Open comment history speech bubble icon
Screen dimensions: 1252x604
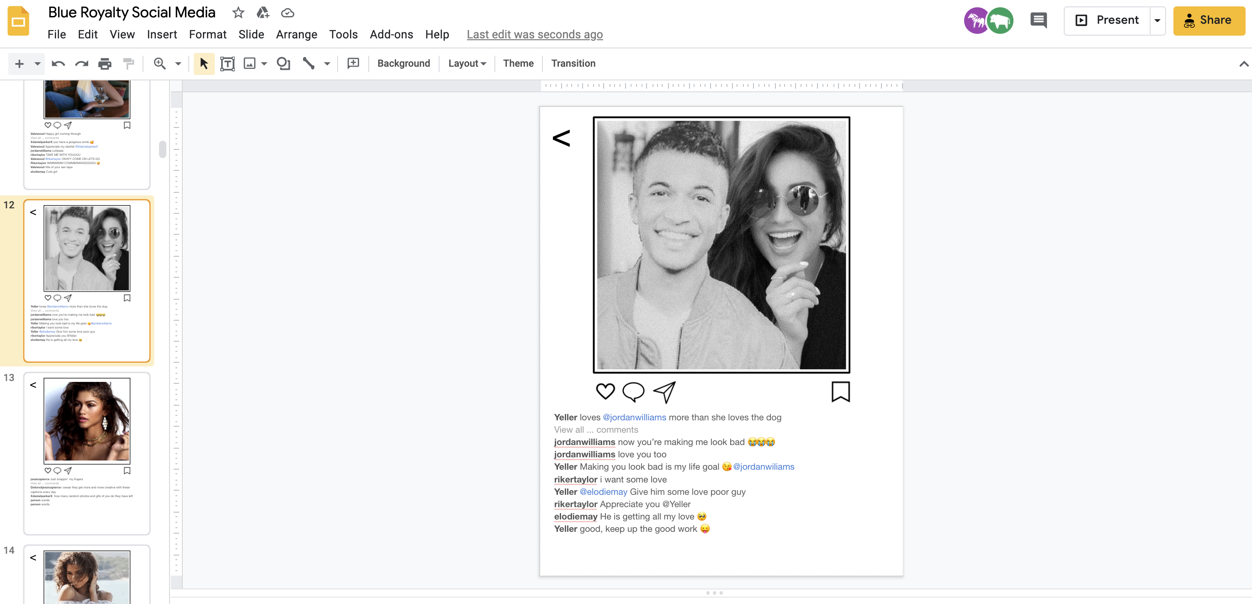[x=1038, y=21]
